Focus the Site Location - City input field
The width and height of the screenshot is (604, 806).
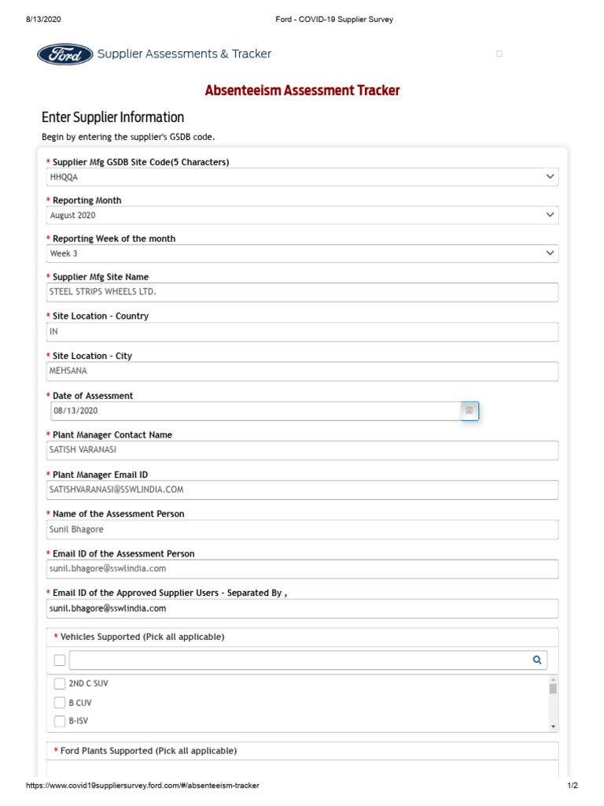click(302, 372)
